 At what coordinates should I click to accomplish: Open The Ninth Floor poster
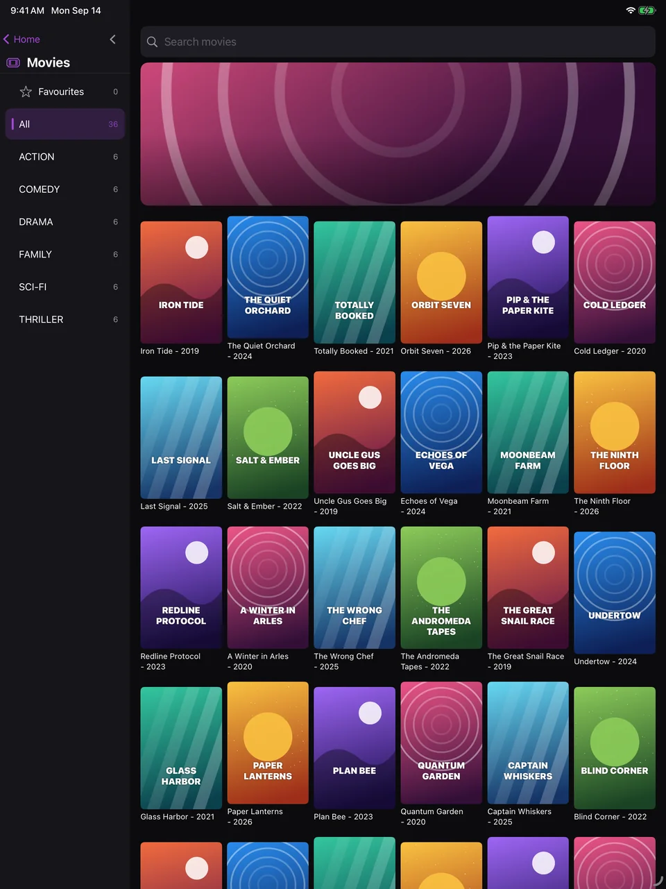pos(615,432)
